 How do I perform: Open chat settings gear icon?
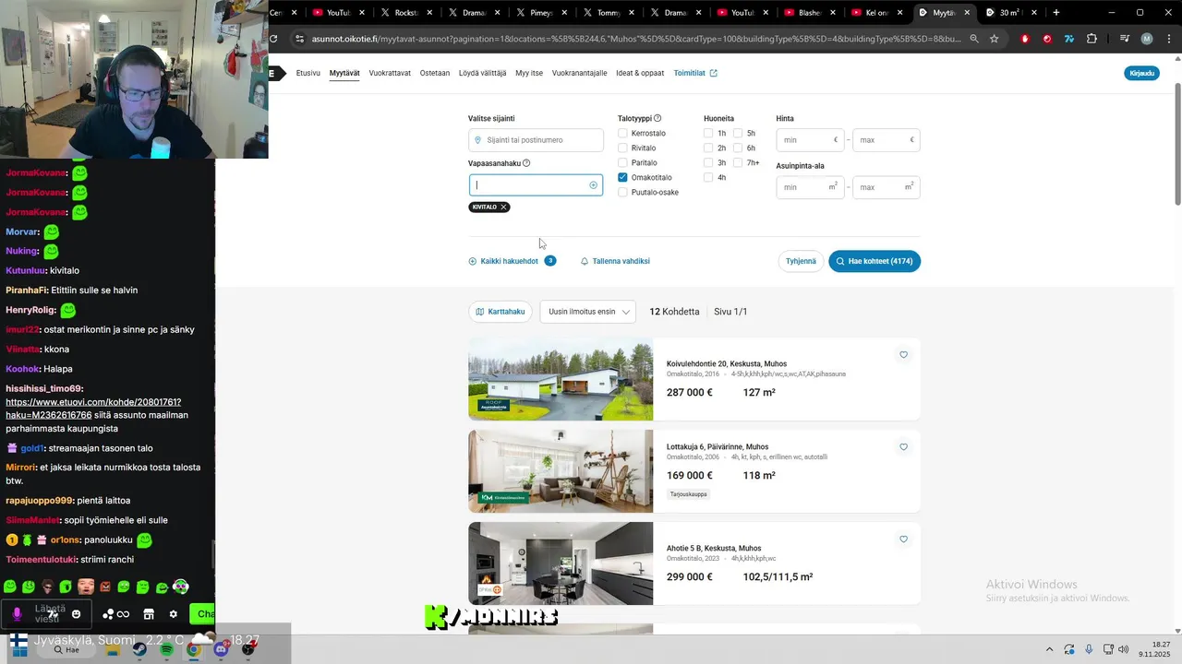(x=173, y=614)
